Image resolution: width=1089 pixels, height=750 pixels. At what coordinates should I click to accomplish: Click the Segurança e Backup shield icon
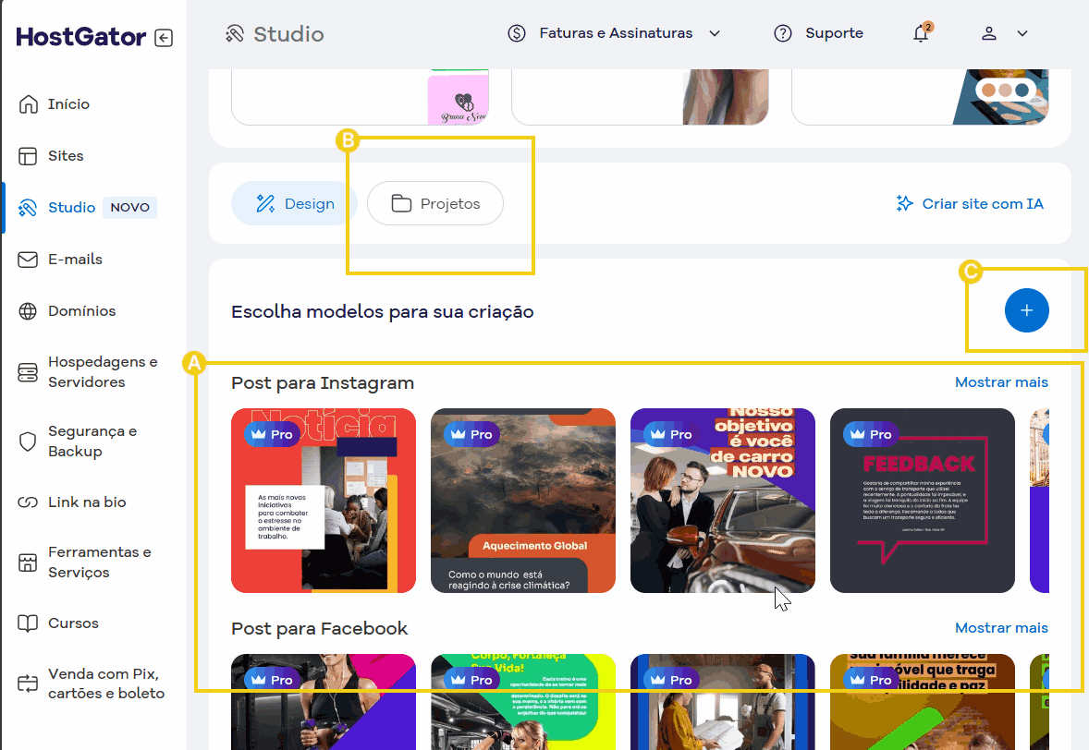[28, 442]
